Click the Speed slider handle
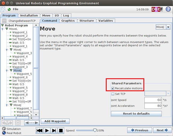Image resolution: width=173 pixels, height=136 pixels. tap(95, 130)
